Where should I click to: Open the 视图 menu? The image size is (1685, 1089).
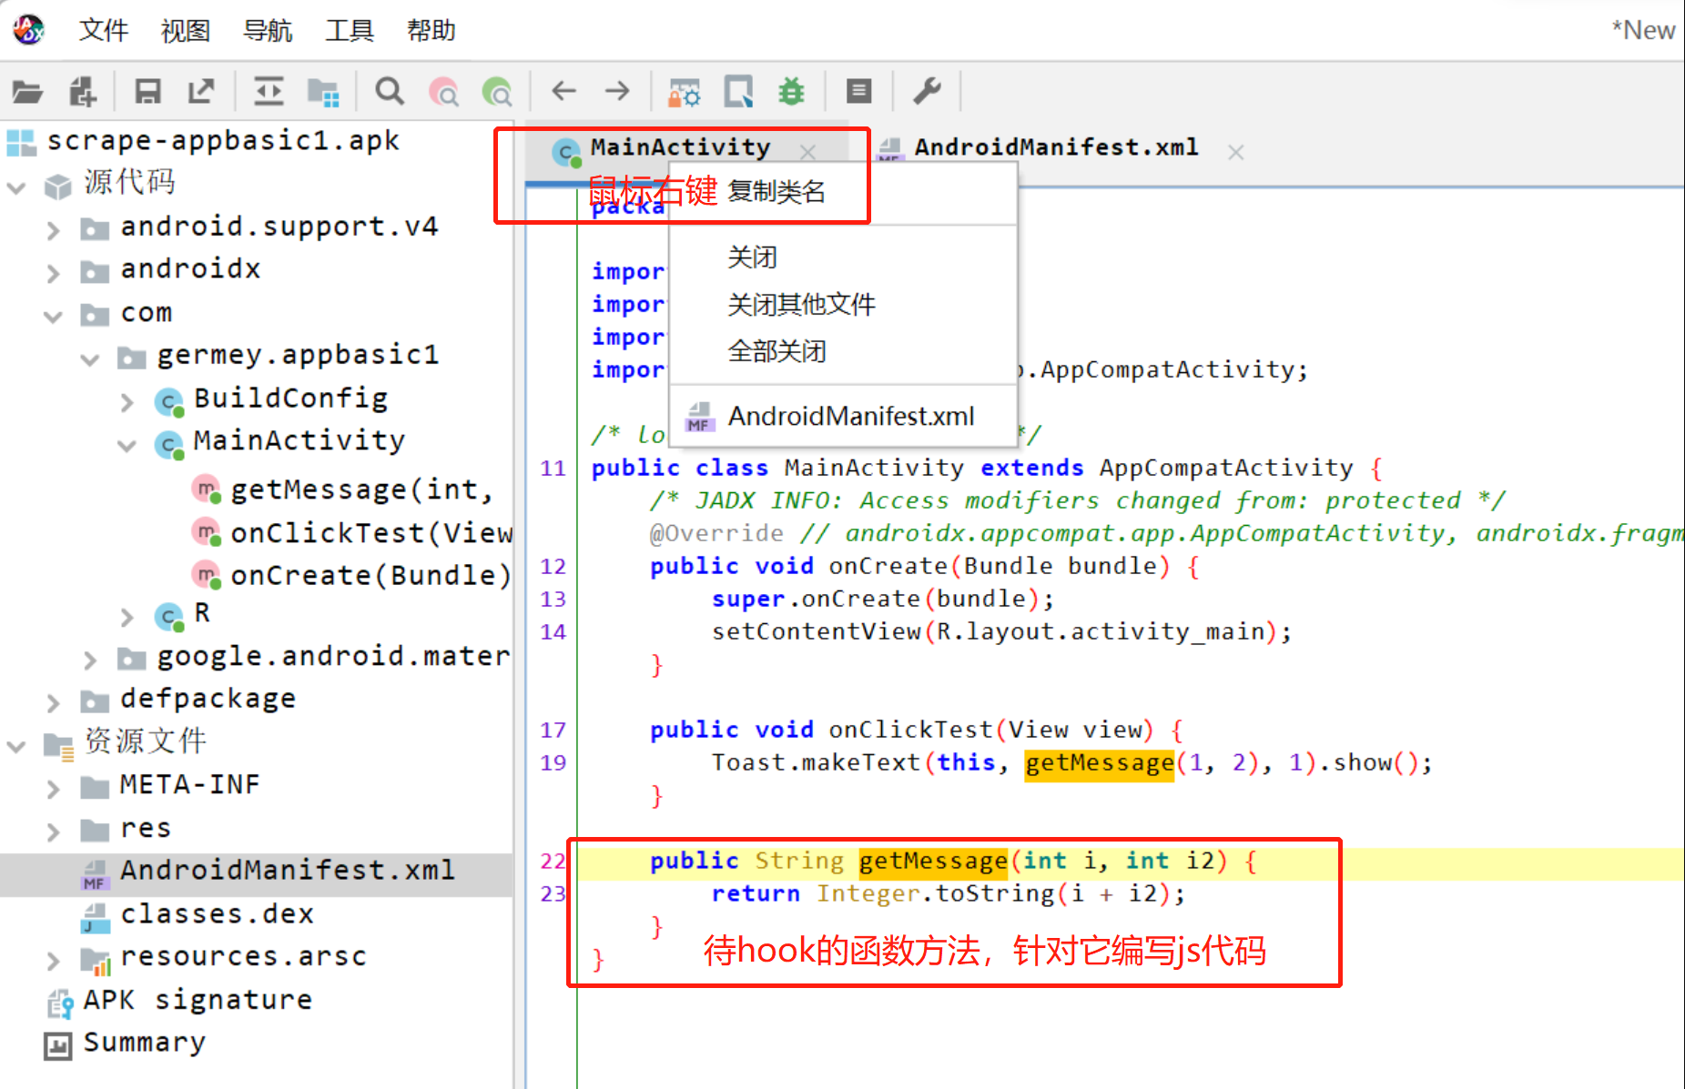pyautogui.click(x=186, y=30)
